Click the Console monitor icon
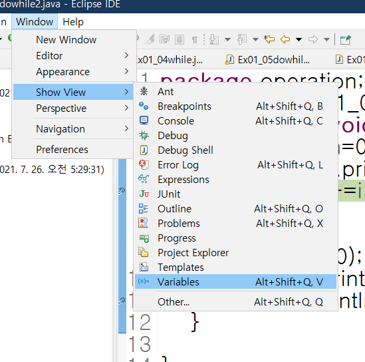The image size is (365, 362). click(144, 120)
